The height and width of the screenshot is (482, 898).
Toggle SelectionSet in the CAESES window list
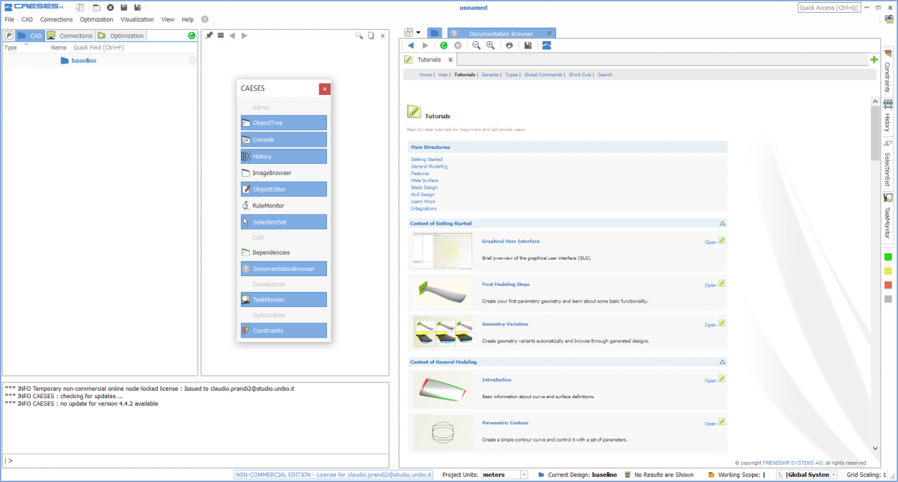point(284,222)
